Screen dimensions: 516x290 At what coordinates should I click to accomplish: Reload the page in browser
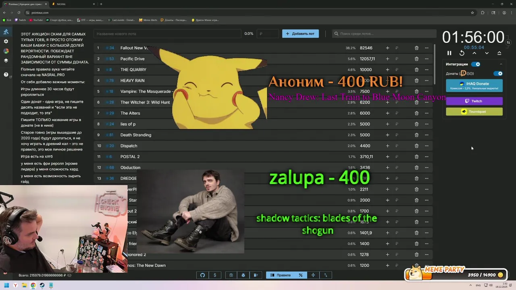click(x=19, y=12)
